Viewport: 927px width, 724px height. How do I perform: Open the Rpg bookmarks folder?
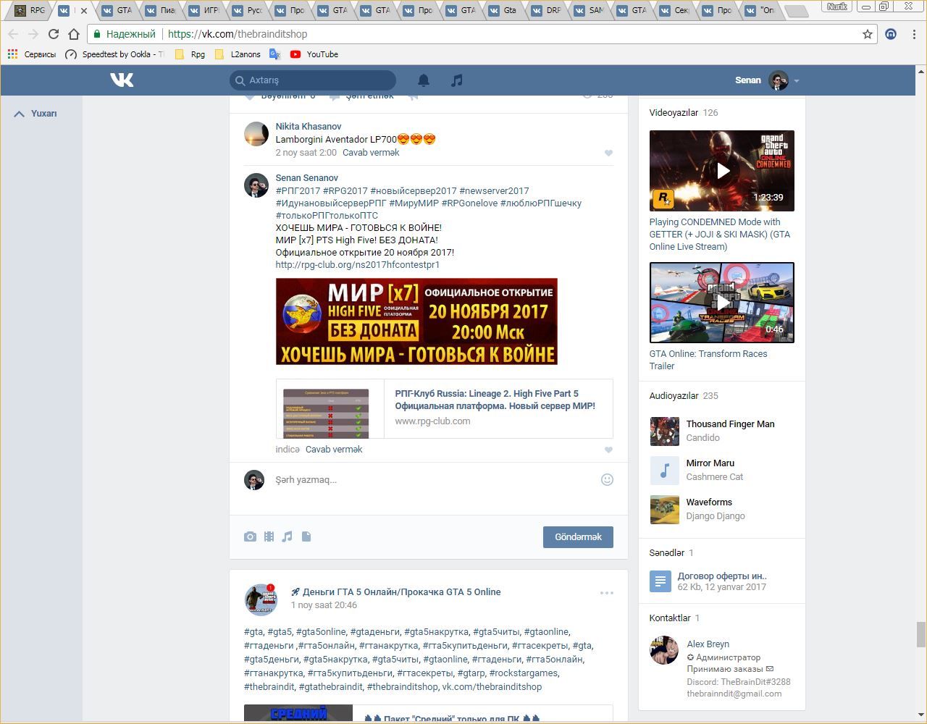point(190,54)
